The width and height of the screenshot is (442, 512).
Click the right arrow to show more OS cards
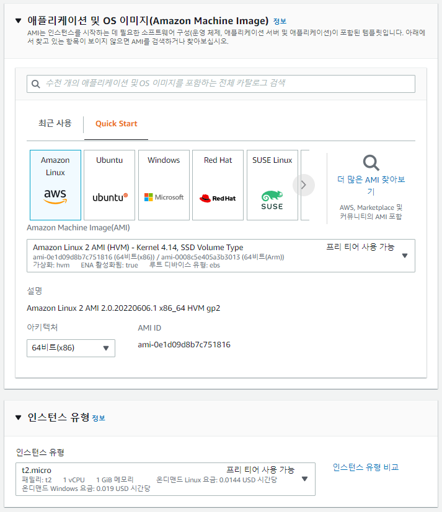304,185
